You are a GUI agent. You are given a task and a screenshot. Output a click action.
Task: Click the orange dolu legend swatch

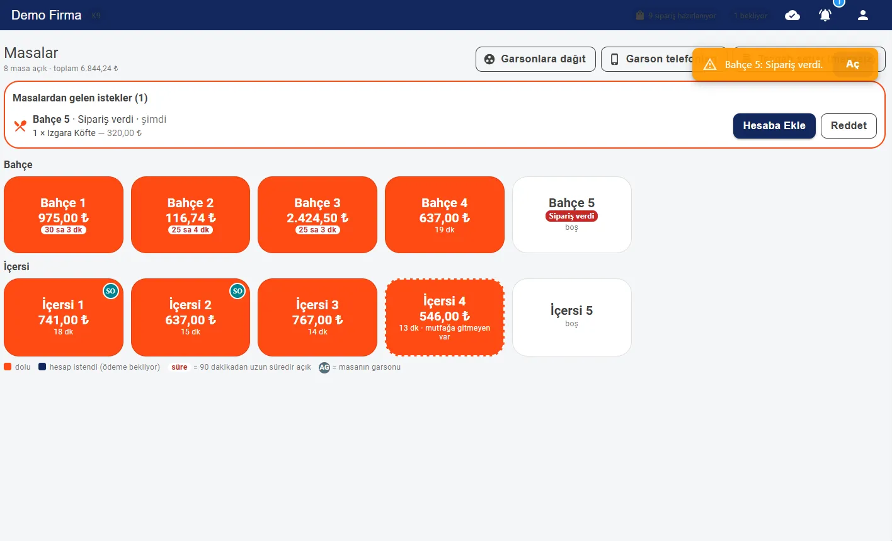(8, 367)
